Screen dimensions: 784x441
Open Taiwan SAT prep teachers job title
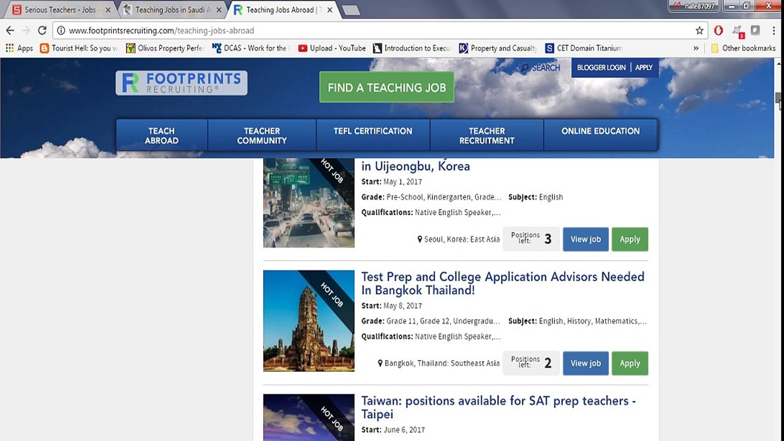coord(499,407)
